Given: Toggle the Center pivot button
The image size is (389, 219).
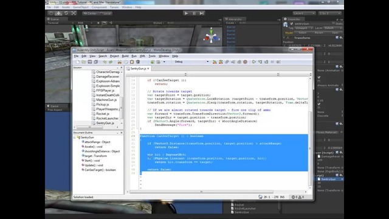Looking at the screenshot, I should pos(90,13).
